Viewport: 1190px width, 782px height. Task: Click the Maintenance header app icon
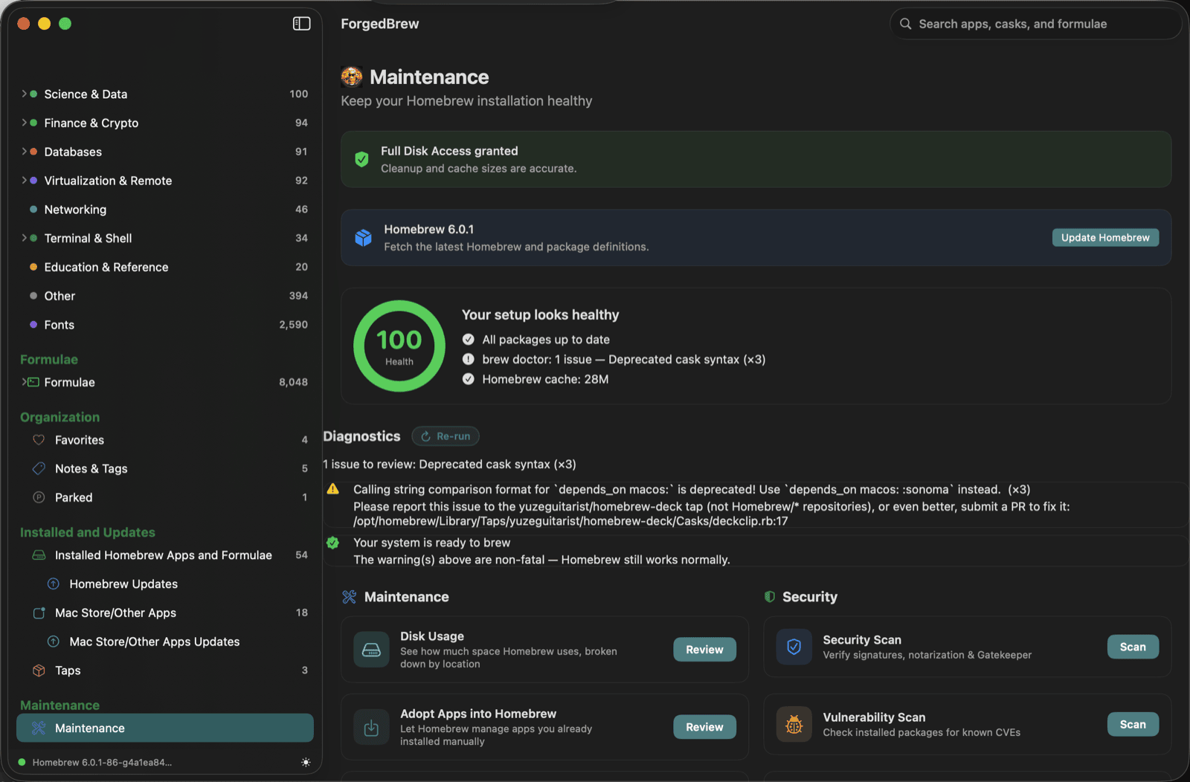pos(352,77)
